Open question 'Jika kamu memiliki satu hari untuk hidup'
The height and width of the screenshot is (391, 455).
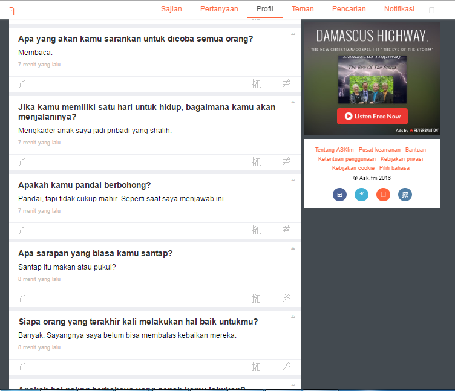(x=147, y=112)
